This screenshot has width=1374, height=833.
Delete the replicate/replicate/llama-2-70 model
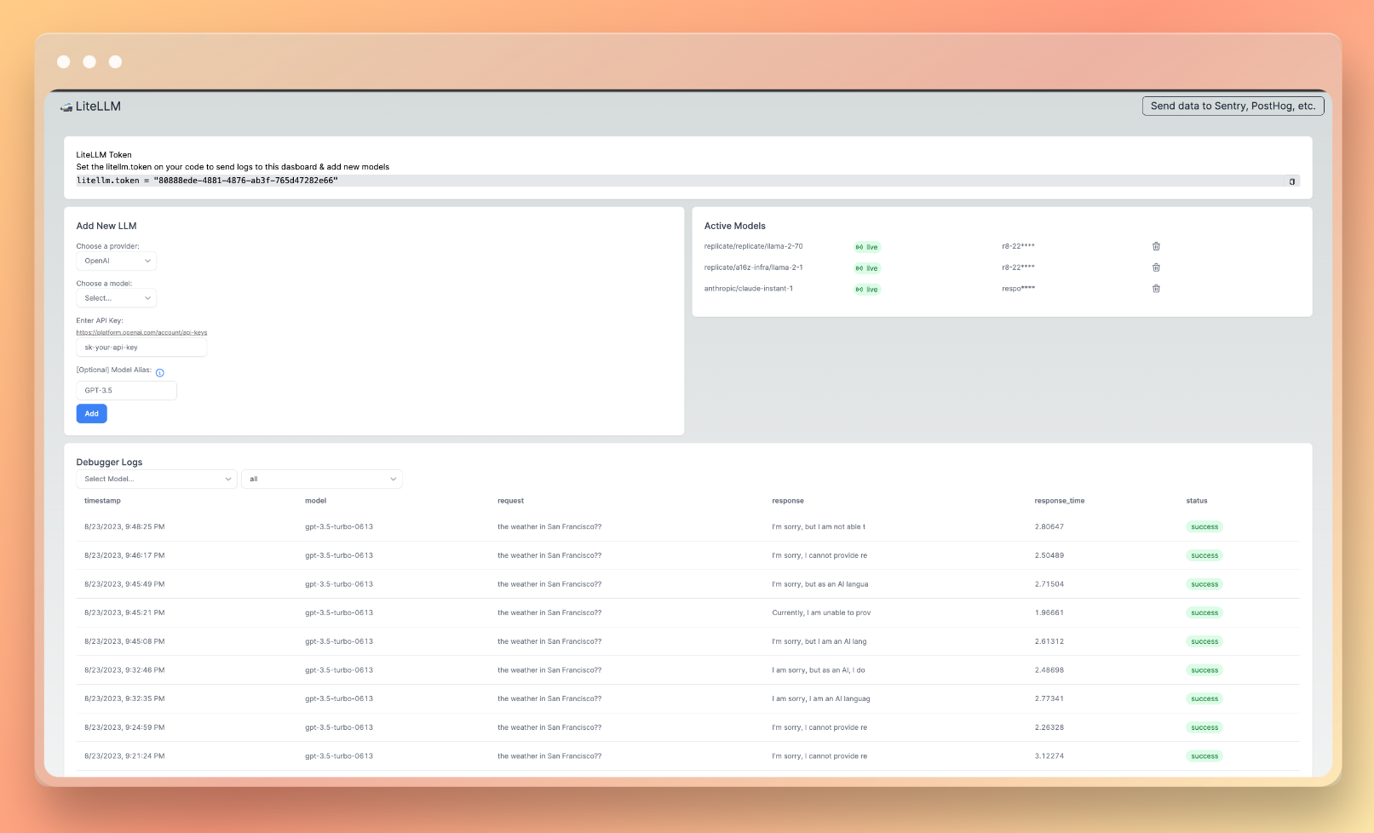[1156, 246]
